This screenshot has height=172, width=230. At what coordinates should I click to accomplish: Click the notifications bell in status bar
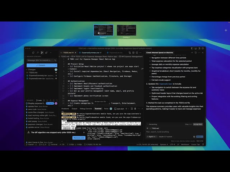click(203, 144)
